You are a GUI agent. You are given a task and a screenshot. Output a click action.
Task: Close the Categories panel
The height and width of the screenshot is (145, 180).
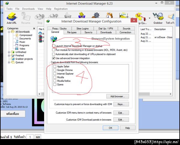(34, 28)
